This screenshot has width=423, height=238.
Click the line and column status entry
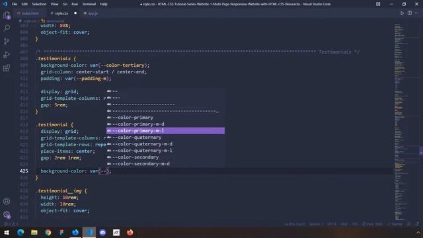tap(295, 224)
